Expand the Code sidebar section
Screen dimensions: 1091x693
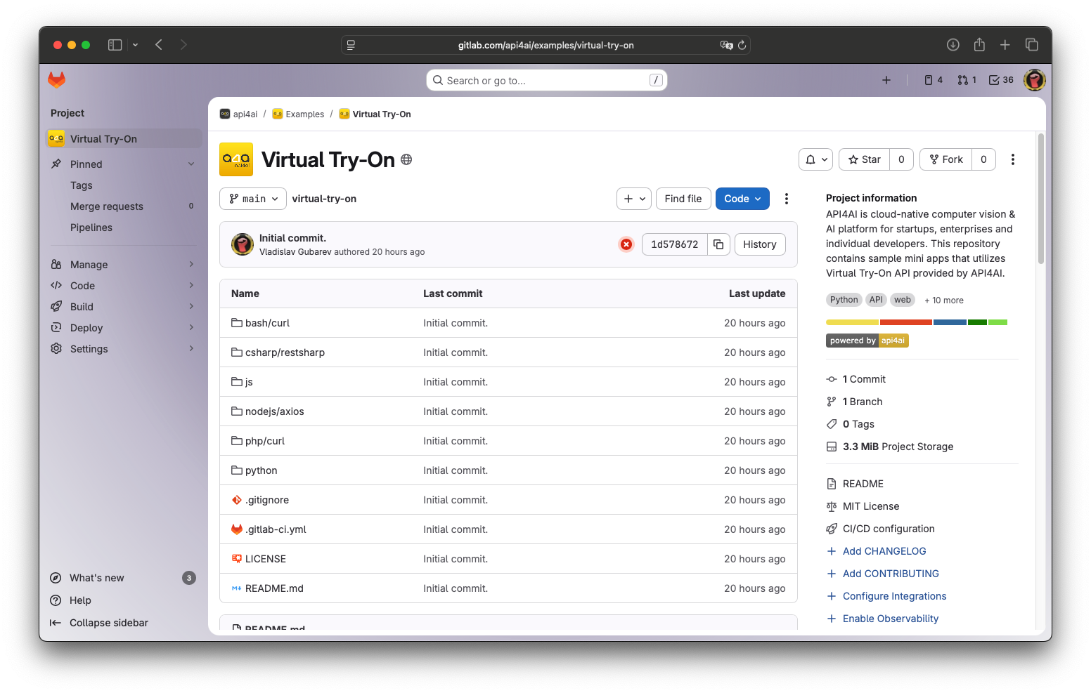123,286
